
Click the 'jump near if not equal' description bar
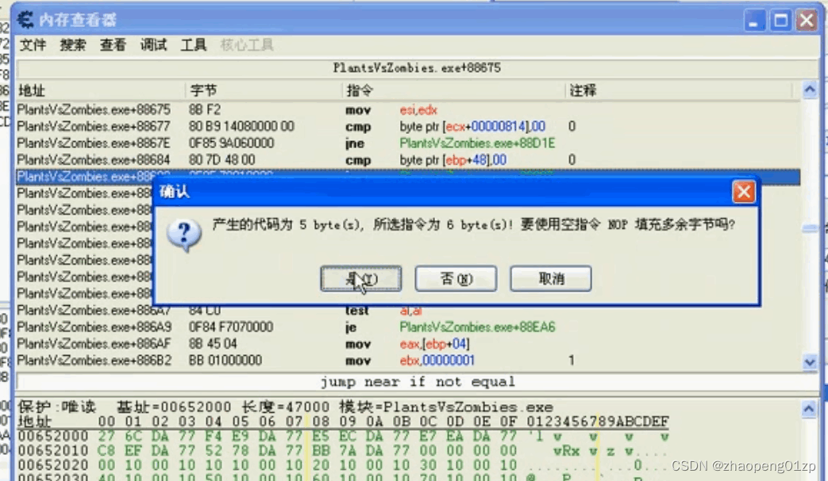(417, 381)
